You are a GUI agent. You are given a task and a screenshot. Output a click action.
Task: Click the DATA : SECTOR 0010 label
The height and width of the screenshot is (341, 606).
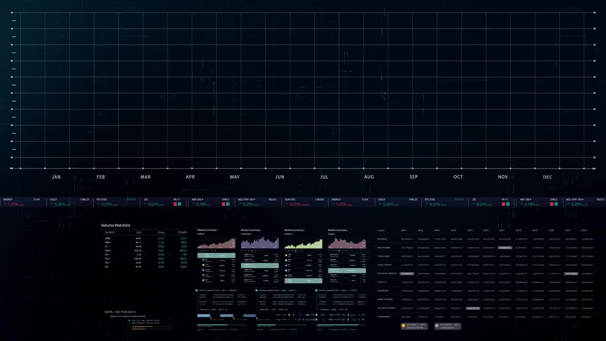[x=120, y=312]
